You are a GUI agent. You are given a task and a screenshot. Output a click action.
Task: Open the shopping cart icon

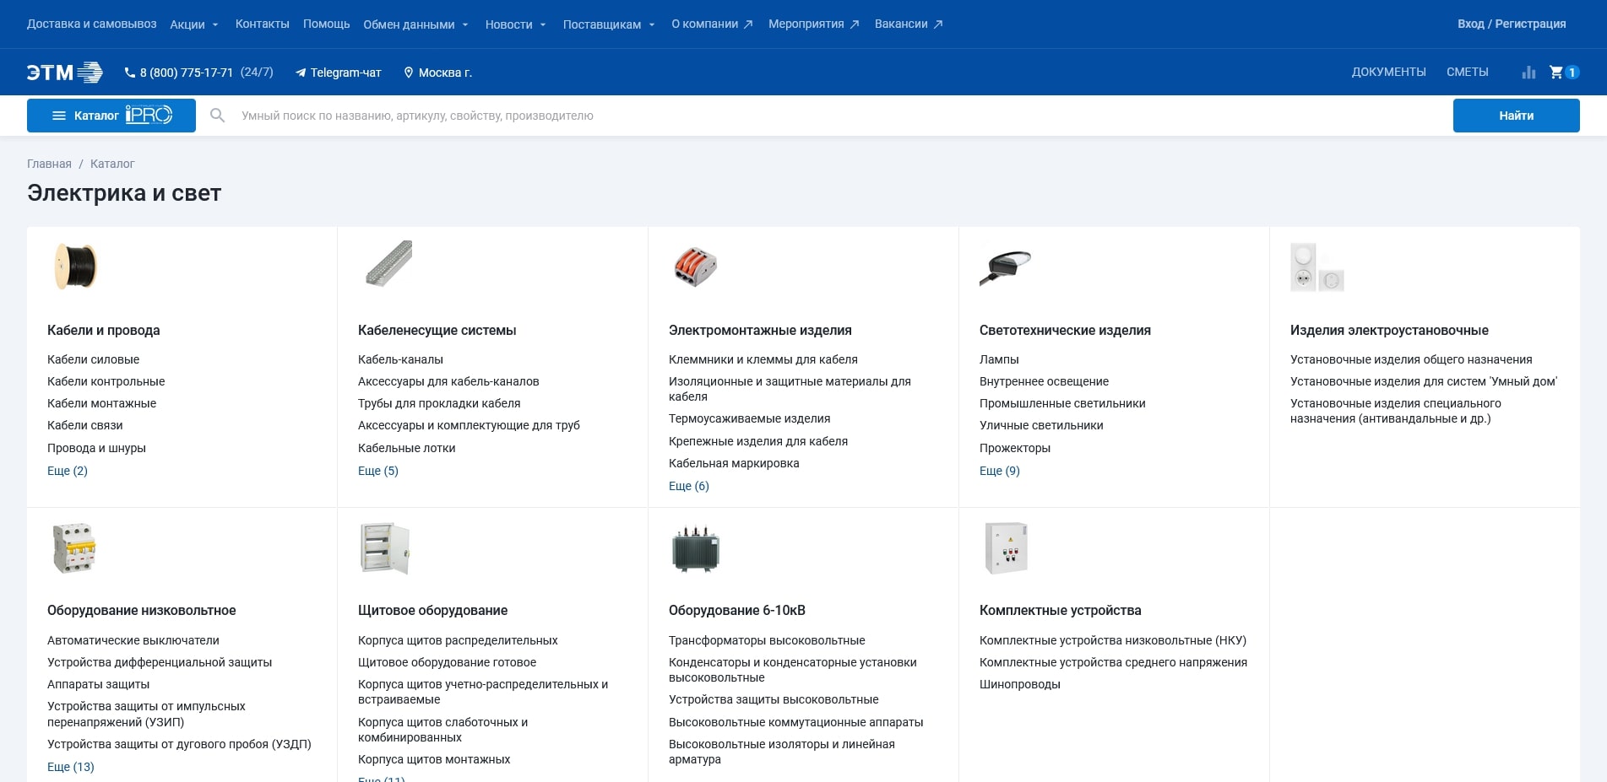point(1556,73)
